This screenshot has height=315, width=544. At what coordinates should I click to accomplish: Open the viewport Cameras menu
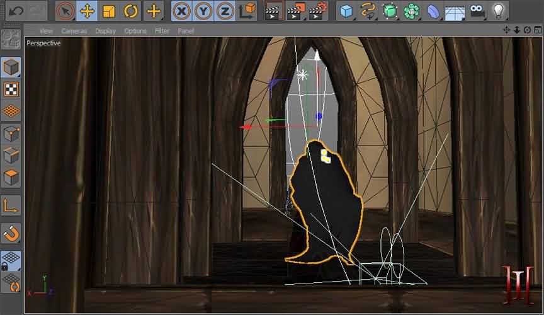point(74,31)
